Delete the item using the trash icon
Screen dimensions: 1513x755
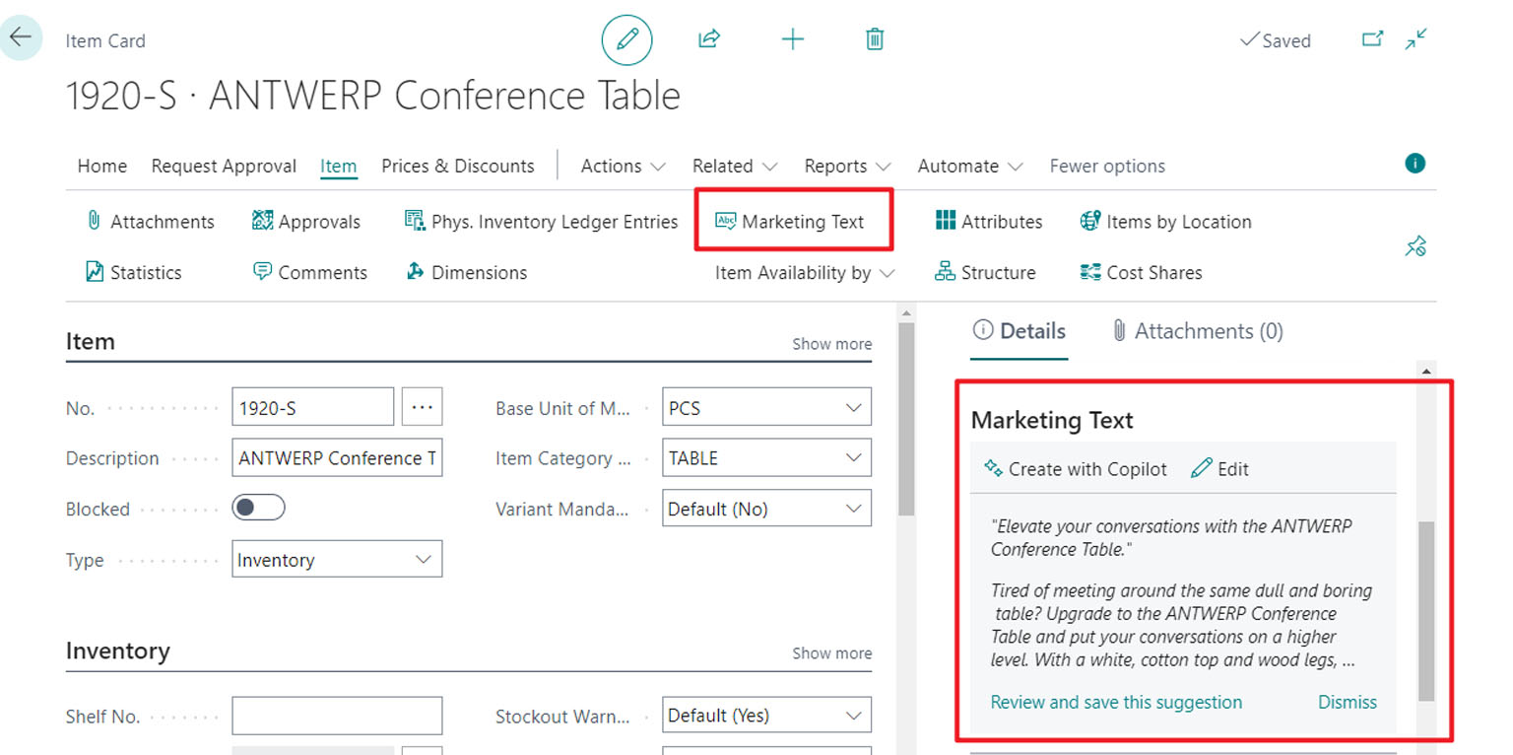click(x=873, y=39)
